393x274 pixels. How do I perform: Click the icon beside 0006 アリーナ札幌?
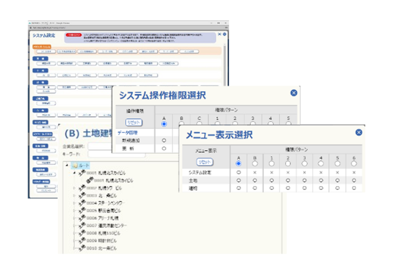(82, 218)
